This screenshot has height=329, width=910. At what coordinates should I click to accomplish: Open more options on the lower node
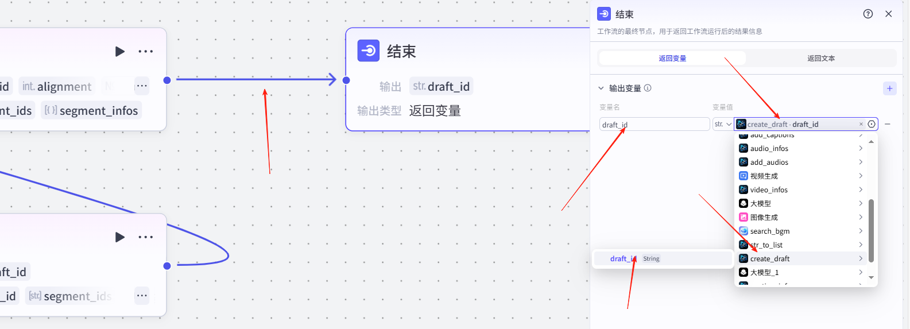146,237
